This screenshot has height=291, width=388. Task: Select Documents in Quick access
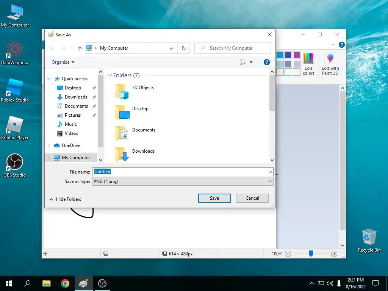(x=76, y=106)
